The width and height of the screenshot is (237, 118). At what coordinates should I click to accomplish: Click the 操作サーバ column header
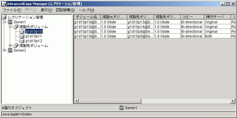point(217,17)
